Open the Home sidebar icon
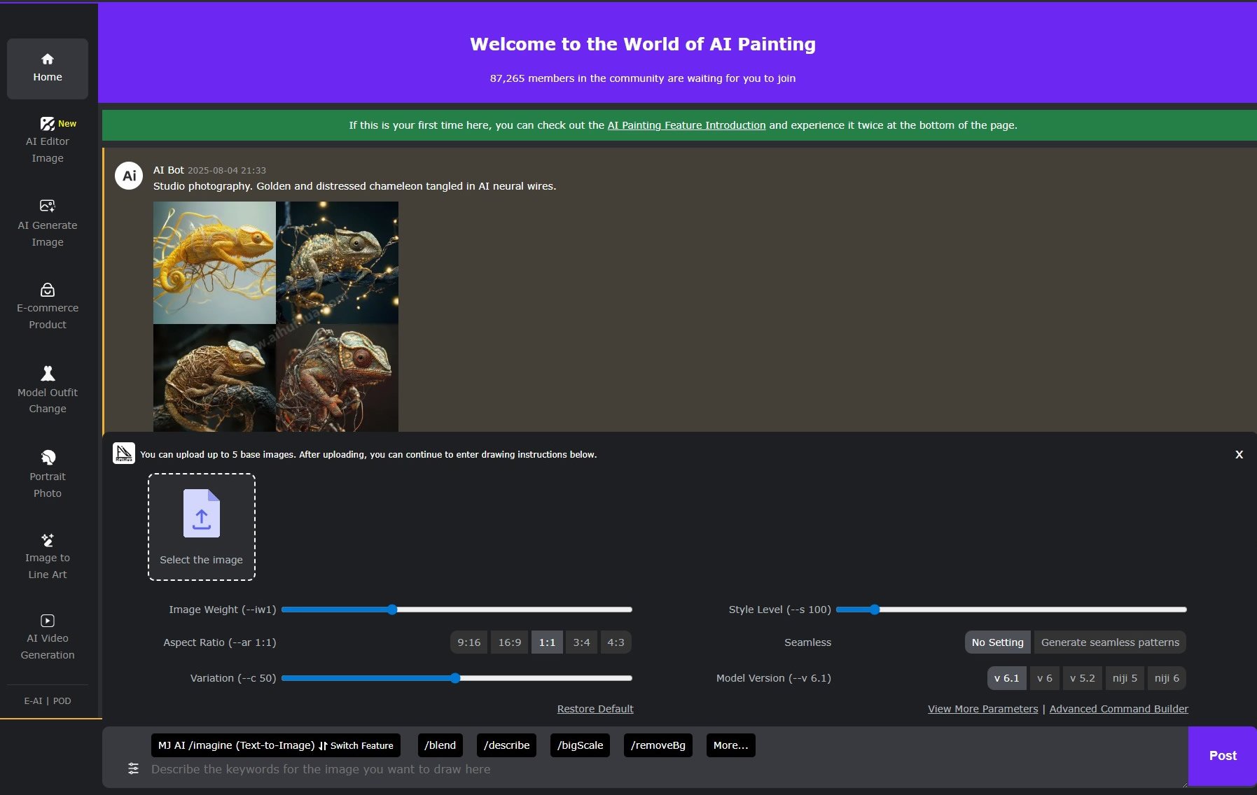1257x795 pixels. 48,59
